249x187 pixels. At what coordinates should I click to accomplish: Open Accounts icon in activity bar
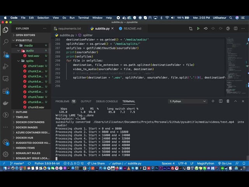point(6,142)
